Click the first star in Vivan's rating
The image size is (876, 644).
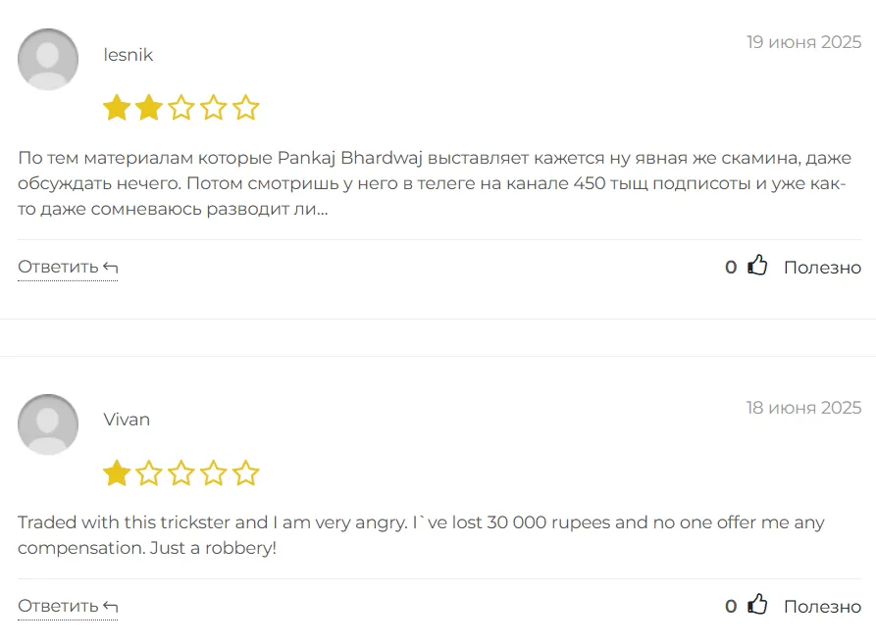tap(117, 473)
